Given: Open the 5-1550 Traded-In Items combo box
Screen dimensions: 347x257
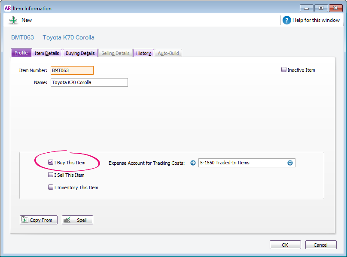Looking at the screenshot, I should point(242,163).
